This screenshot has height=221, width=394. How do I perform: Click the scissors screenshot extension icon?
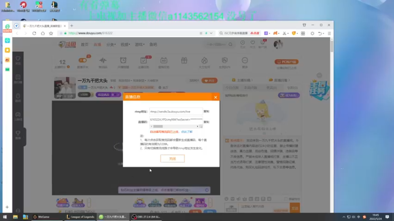coord(285,33)
